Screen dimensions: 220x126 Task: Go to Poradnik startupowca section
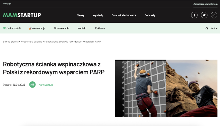pos(124,15)
